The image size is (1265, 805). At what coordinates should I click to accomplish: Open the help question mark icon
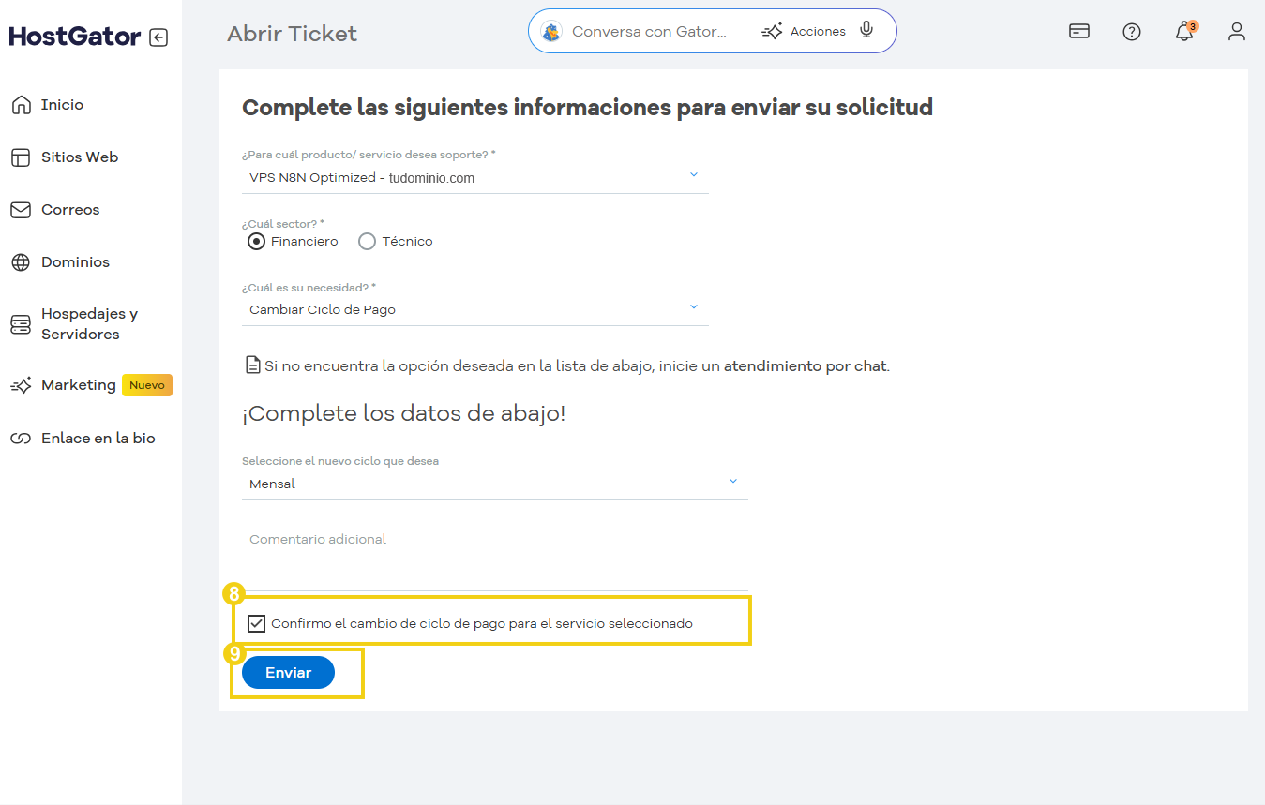(x=1132, y=31)
